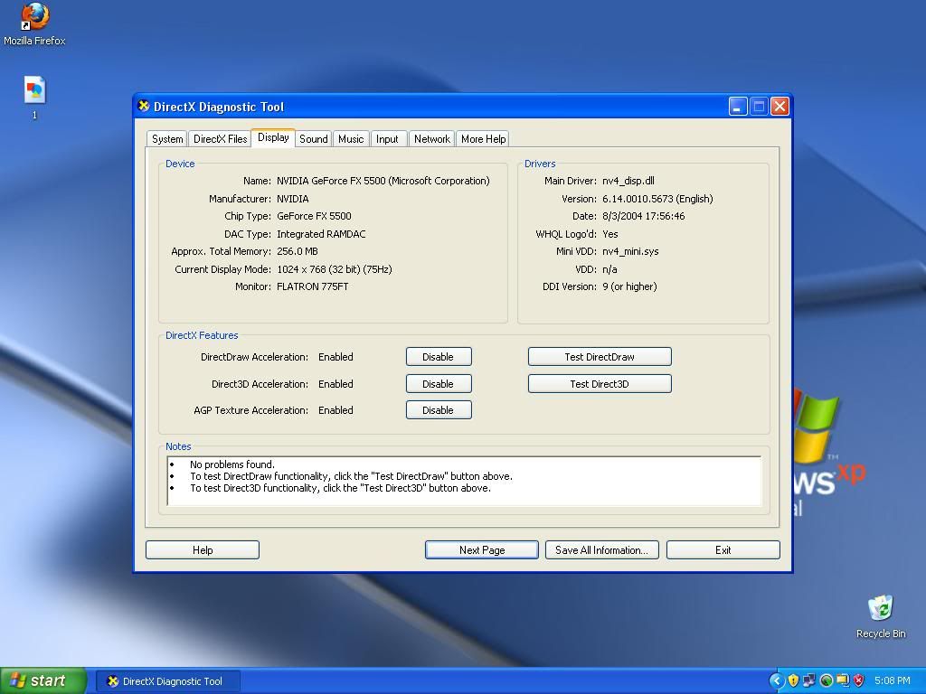
Task: Open the Start menu
Action: (x=43, y=681)
